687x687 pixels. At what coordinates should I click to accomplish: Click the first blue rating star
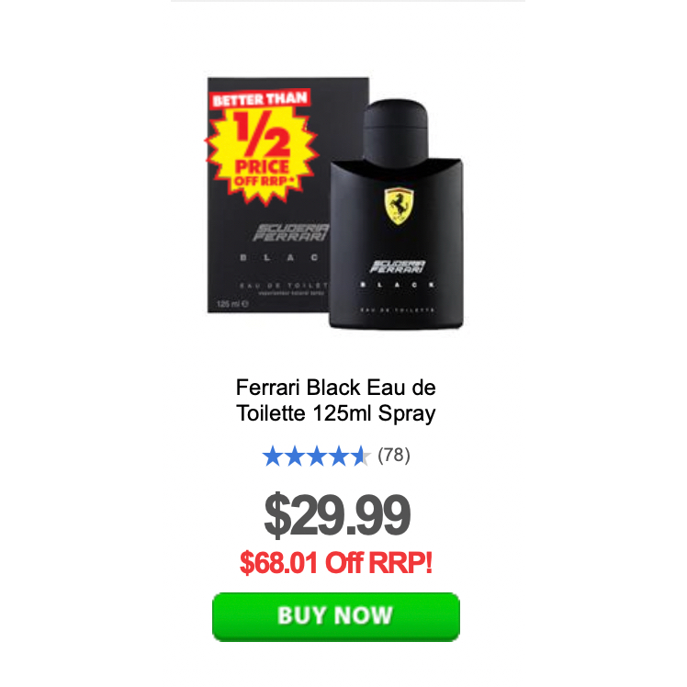(x=272, y=456)
